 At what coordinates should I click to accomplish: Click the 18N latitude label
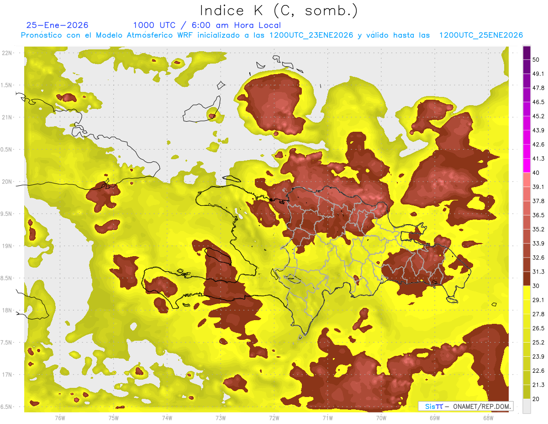8,310
